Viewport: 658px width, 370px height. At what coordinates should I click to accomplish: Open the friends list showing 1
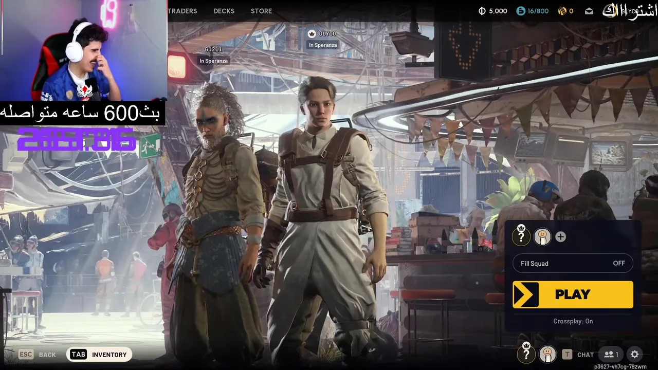pos(611,355)
